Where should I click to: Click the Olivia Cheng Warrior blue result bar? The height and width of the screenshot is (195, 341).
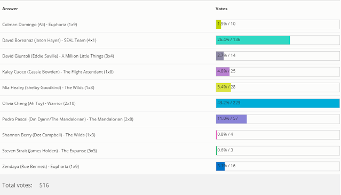point(277,103)
